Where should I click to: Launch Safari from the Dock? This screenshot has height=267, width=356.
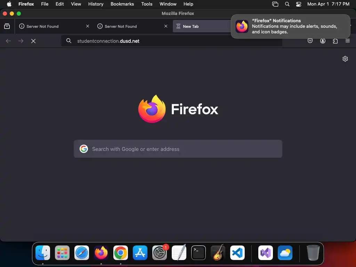pyautogui.click(x=82, y=253)
